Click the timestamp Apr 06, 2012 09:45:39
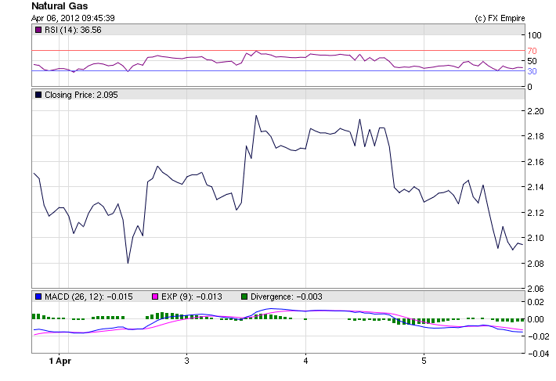 73,18
